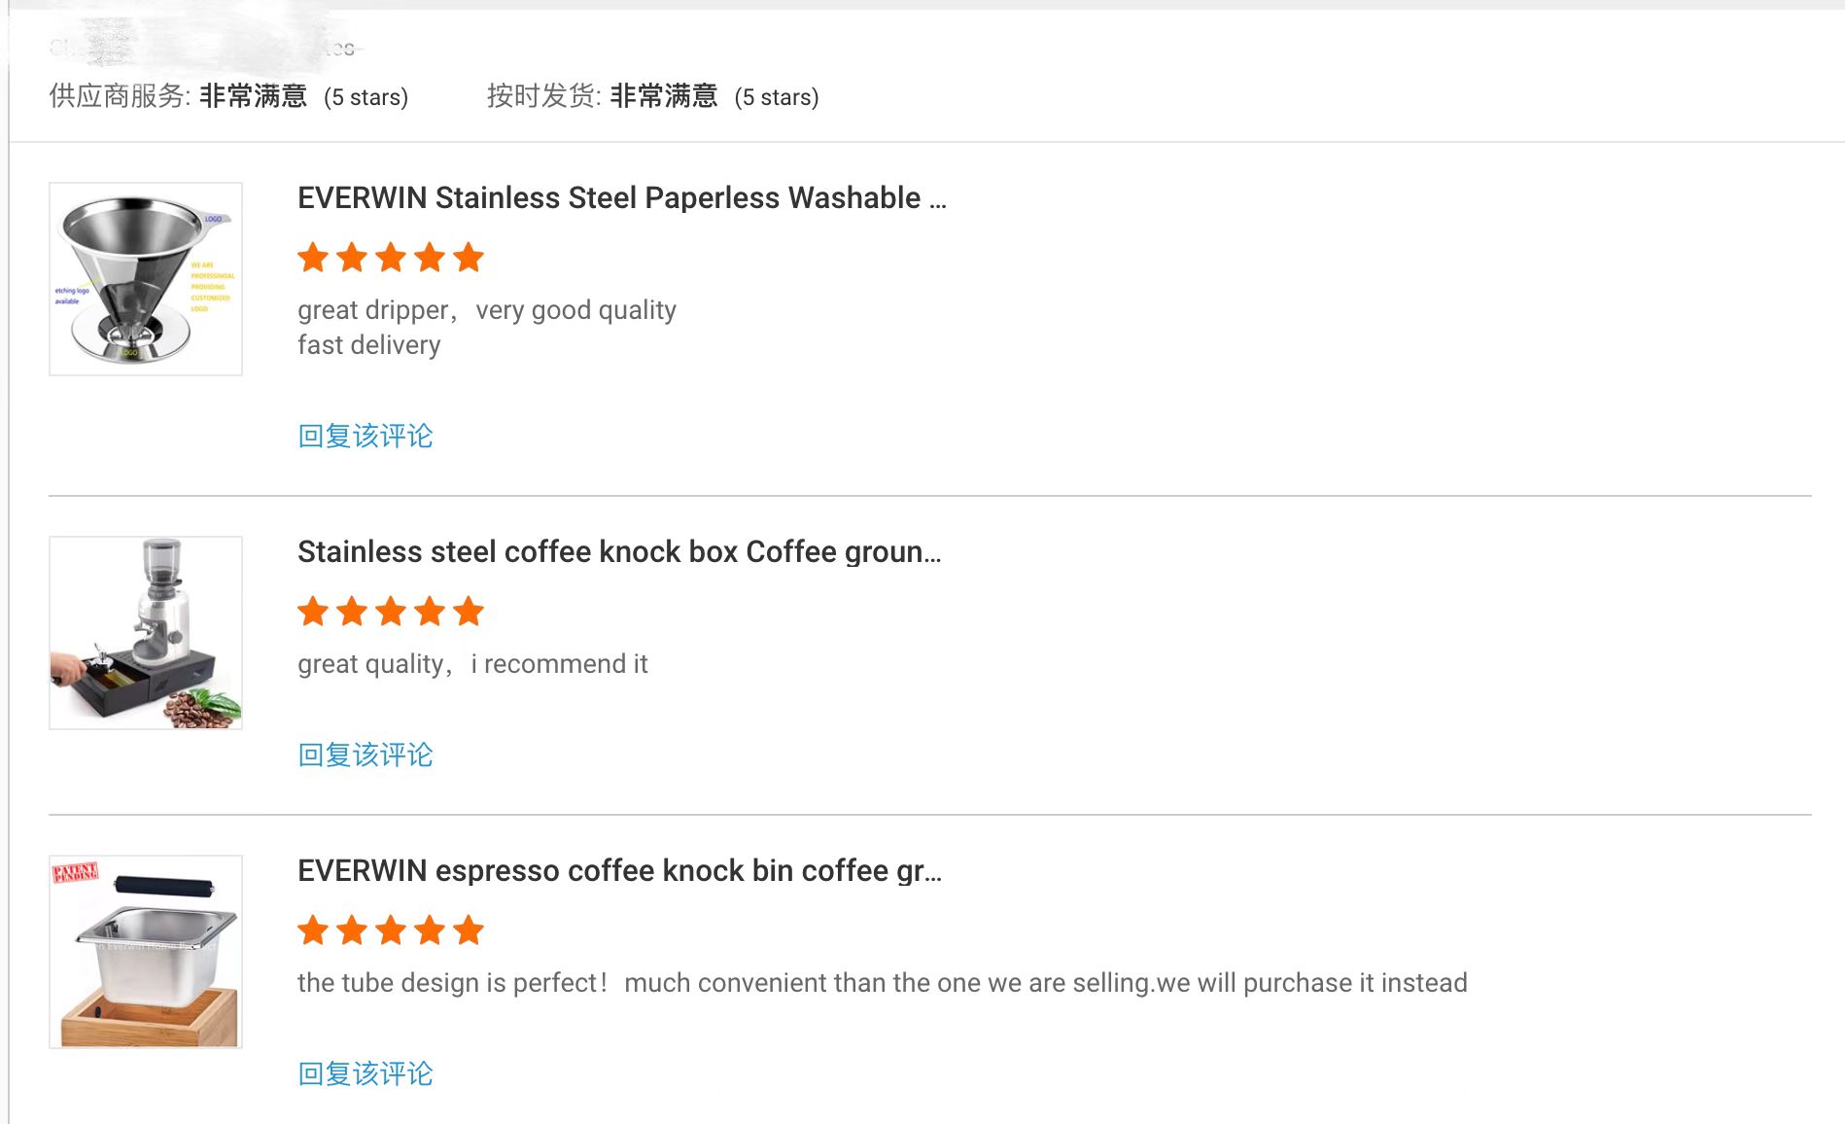This screenshot has height=1124, width=1845.
Task: Click the Patent Pending badge on the knock bin image
Action: (75, 872)
